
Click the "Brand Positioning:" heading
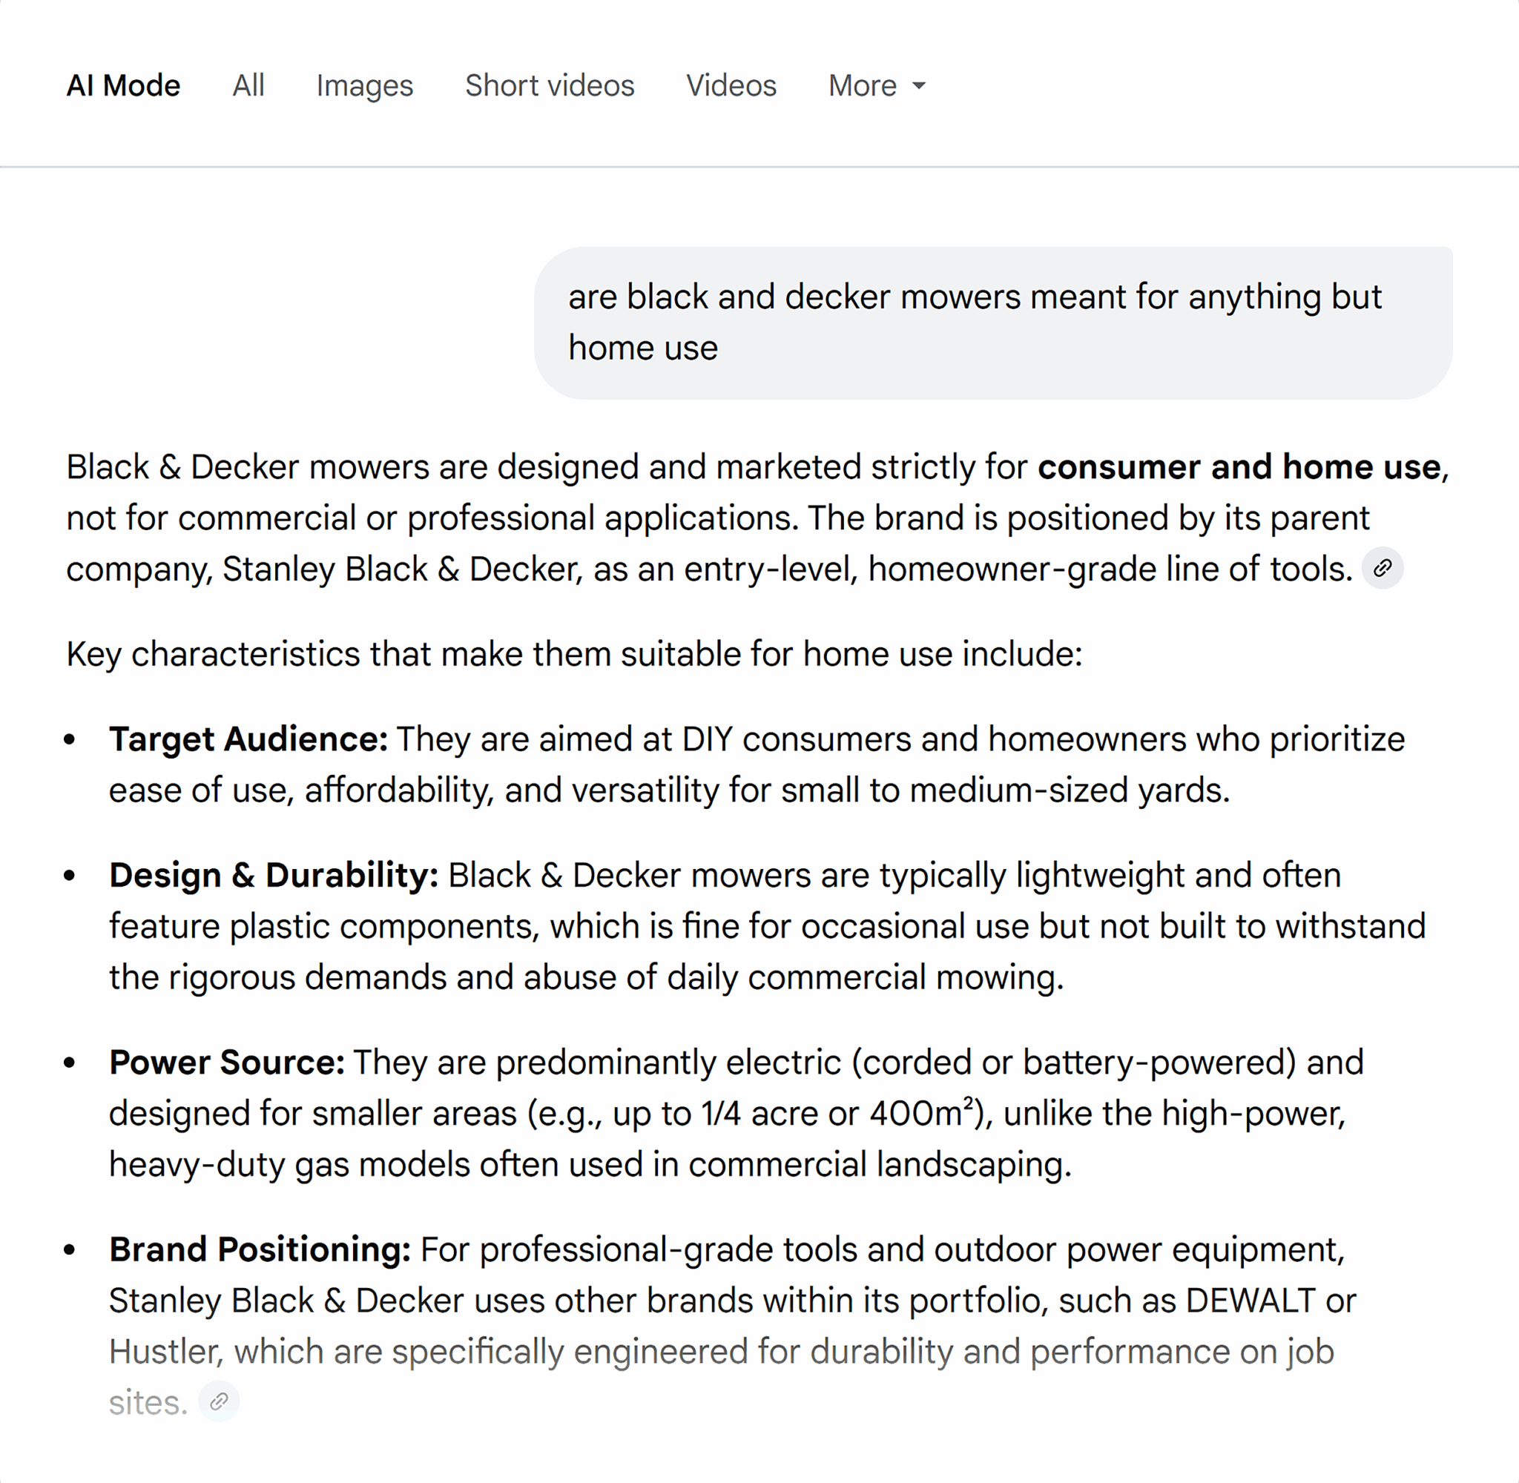pos(260,1249)
